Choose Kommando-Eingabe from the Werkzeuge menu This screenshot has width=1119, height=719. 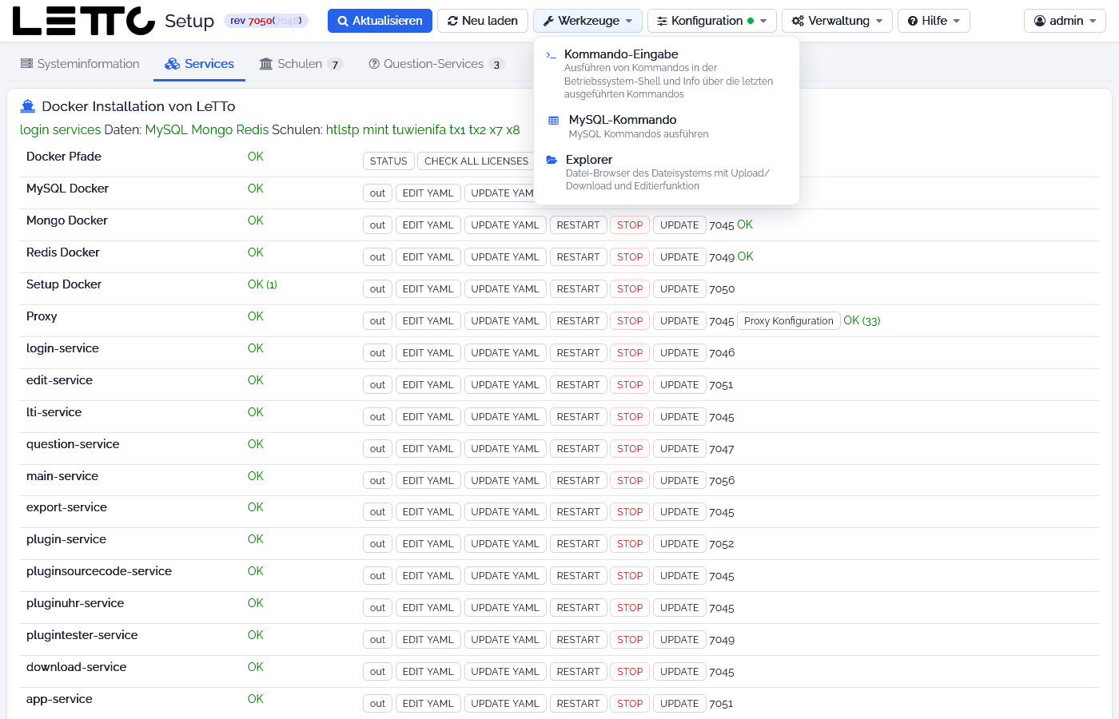(666, 73)
